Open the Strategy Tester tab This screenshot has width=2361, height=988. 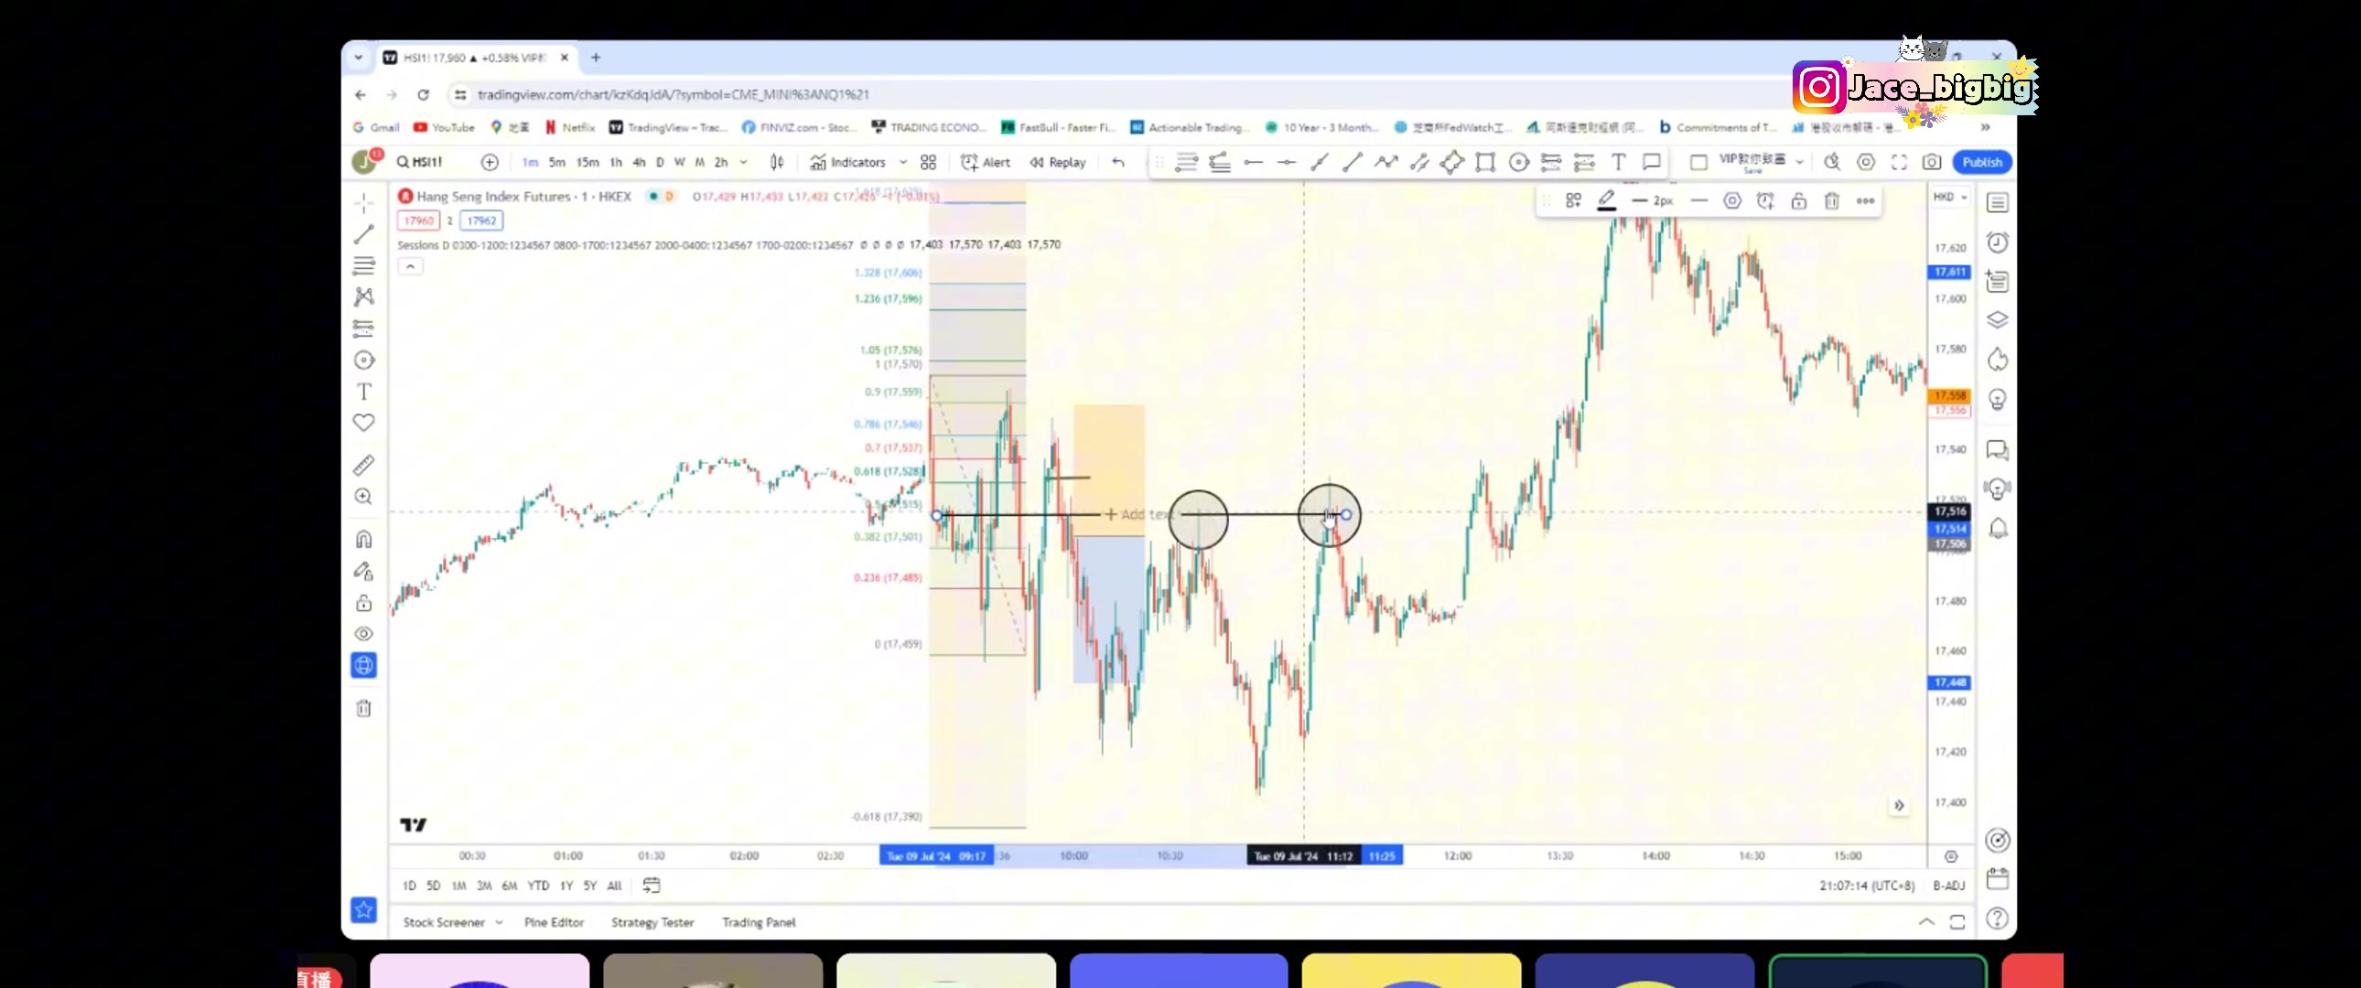(x=652, y=922)
